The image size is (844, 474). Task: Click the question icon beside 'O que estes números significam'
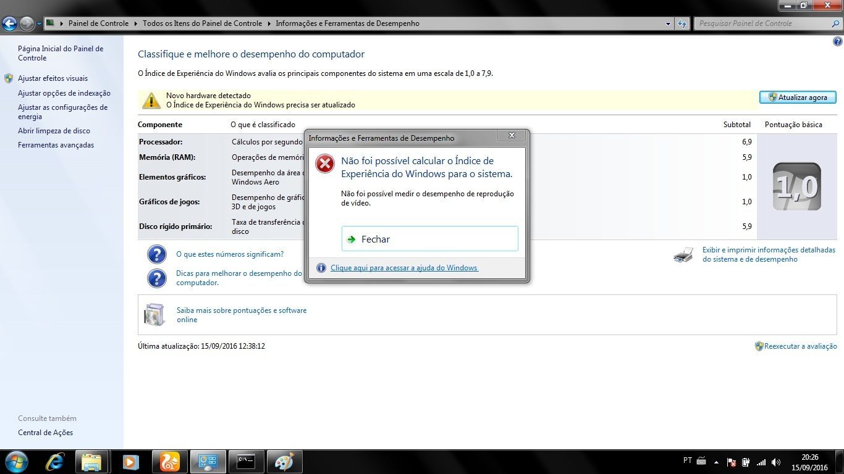(x=156, y=254)
